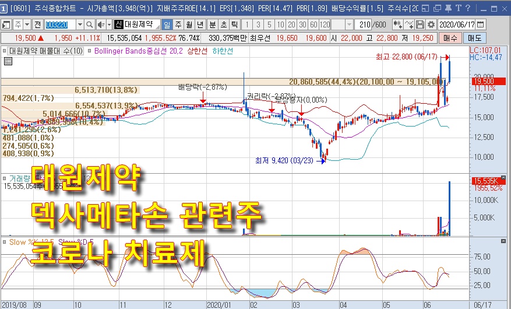Switch to the 초 second chart tab
The width and height of the screenshot is (511, 309).
tap(224, 24)
